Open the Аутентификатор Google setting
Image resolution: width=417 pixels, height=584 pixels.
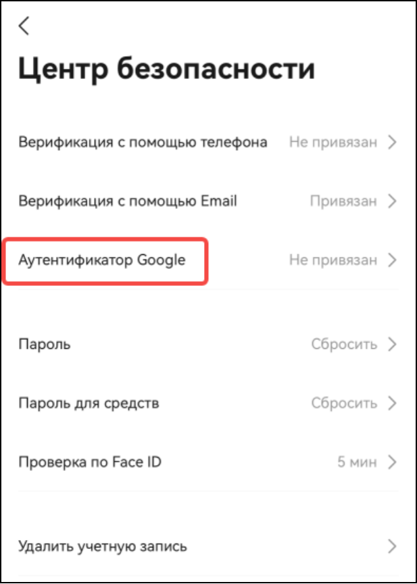[208, 260]
